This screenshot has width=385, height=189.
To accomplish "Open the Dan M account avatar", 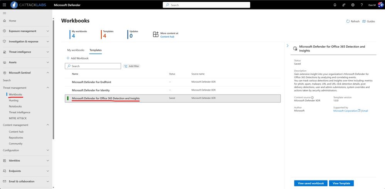I will [x=381, y=5].
